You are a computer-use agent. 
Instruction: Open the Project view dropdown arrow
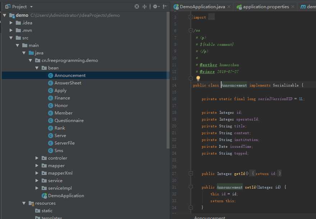coord(31,7)
